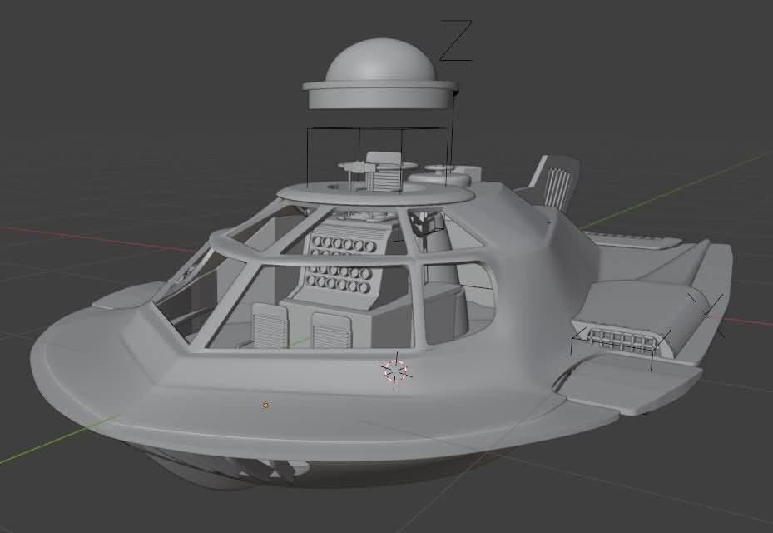Click the 3D cursor crosshair on the hull
Viewport: 773px width, 533px height.
(x=396, y=371)
